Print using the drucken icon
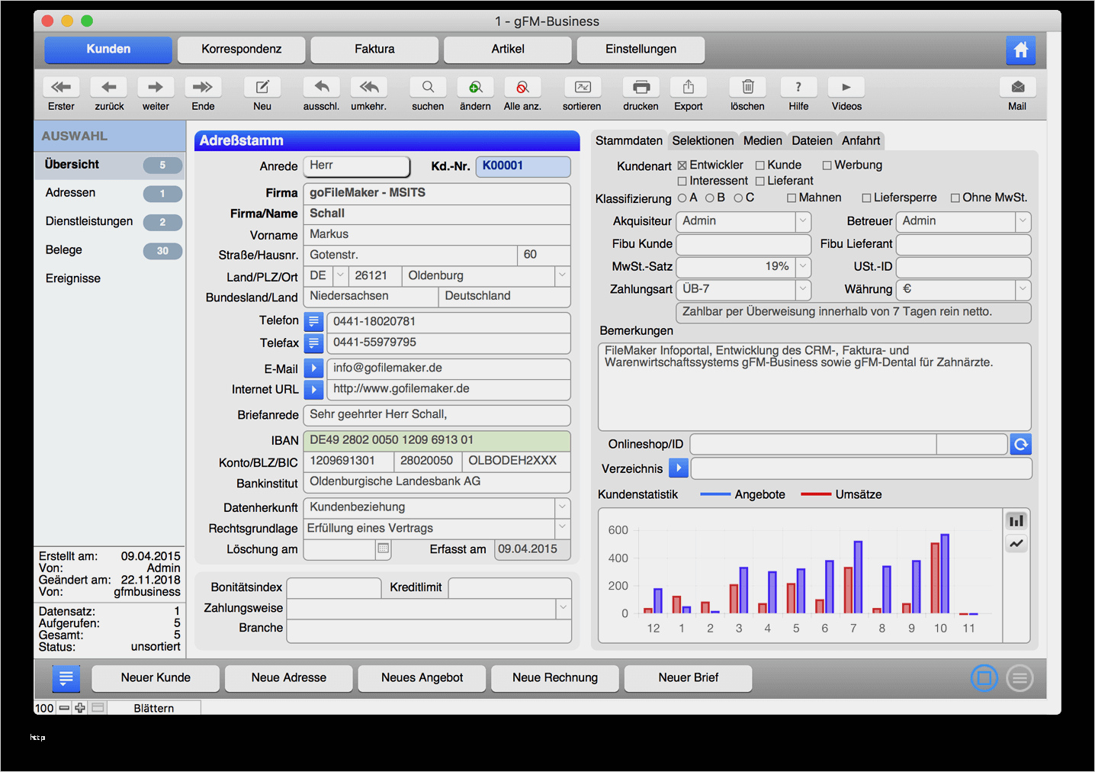The height and width of the screenshot is (772, 1095). 641,87
